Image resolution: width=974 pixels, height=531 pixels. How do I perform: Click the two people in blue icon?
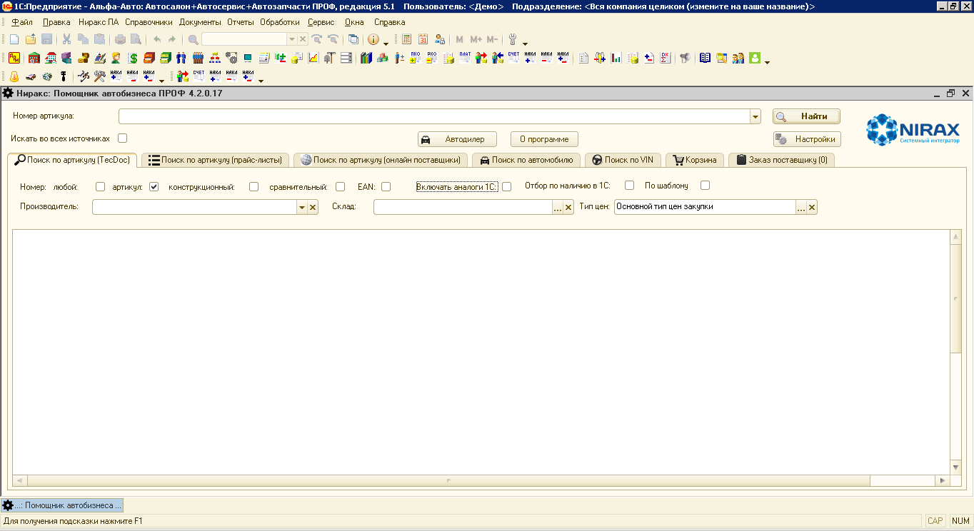[x=181, y=58]
